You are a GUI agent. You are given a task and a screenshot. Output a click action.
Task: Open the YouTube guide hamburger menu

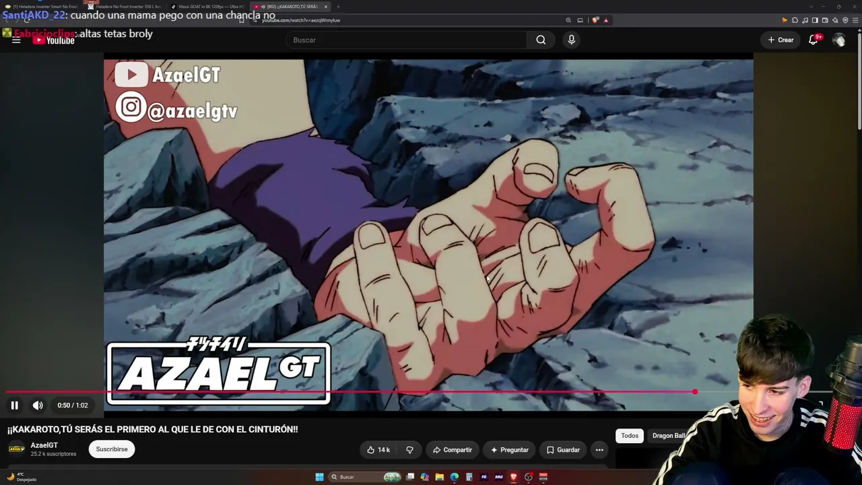[16, 40]
